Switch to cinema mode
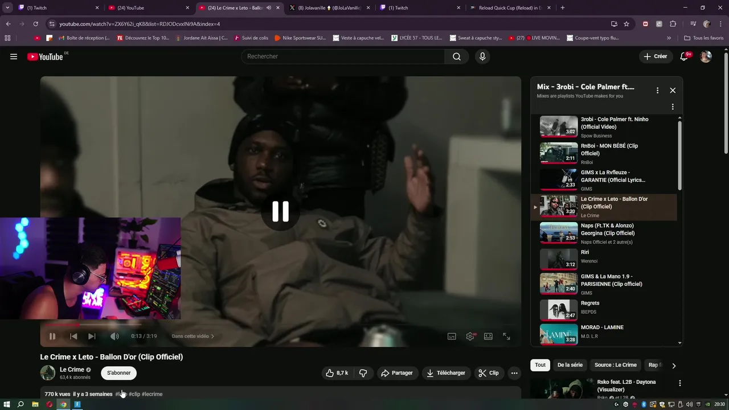The height and width of the screenshot is (410, 729). [x=488, y=336]
